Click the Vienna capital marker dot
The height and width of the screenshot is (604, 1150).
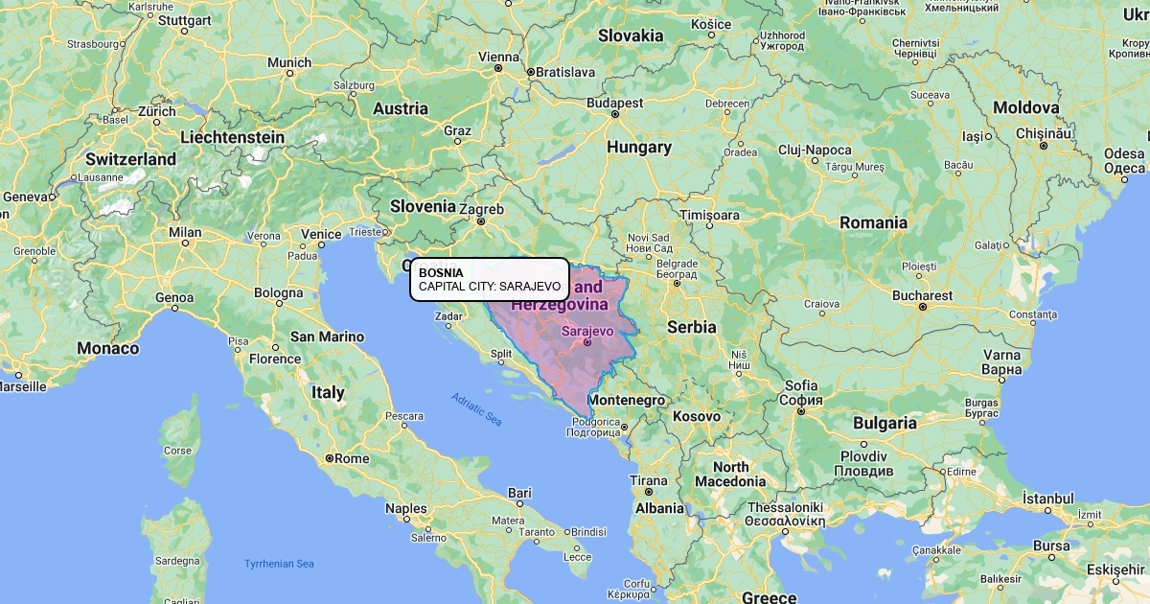click(497, 69)
